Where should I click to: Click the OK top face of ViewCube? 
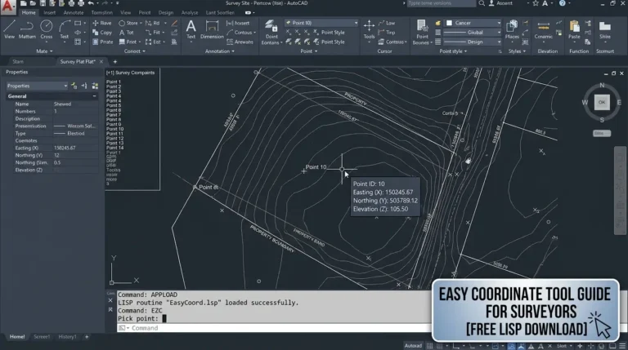point(602,102)
